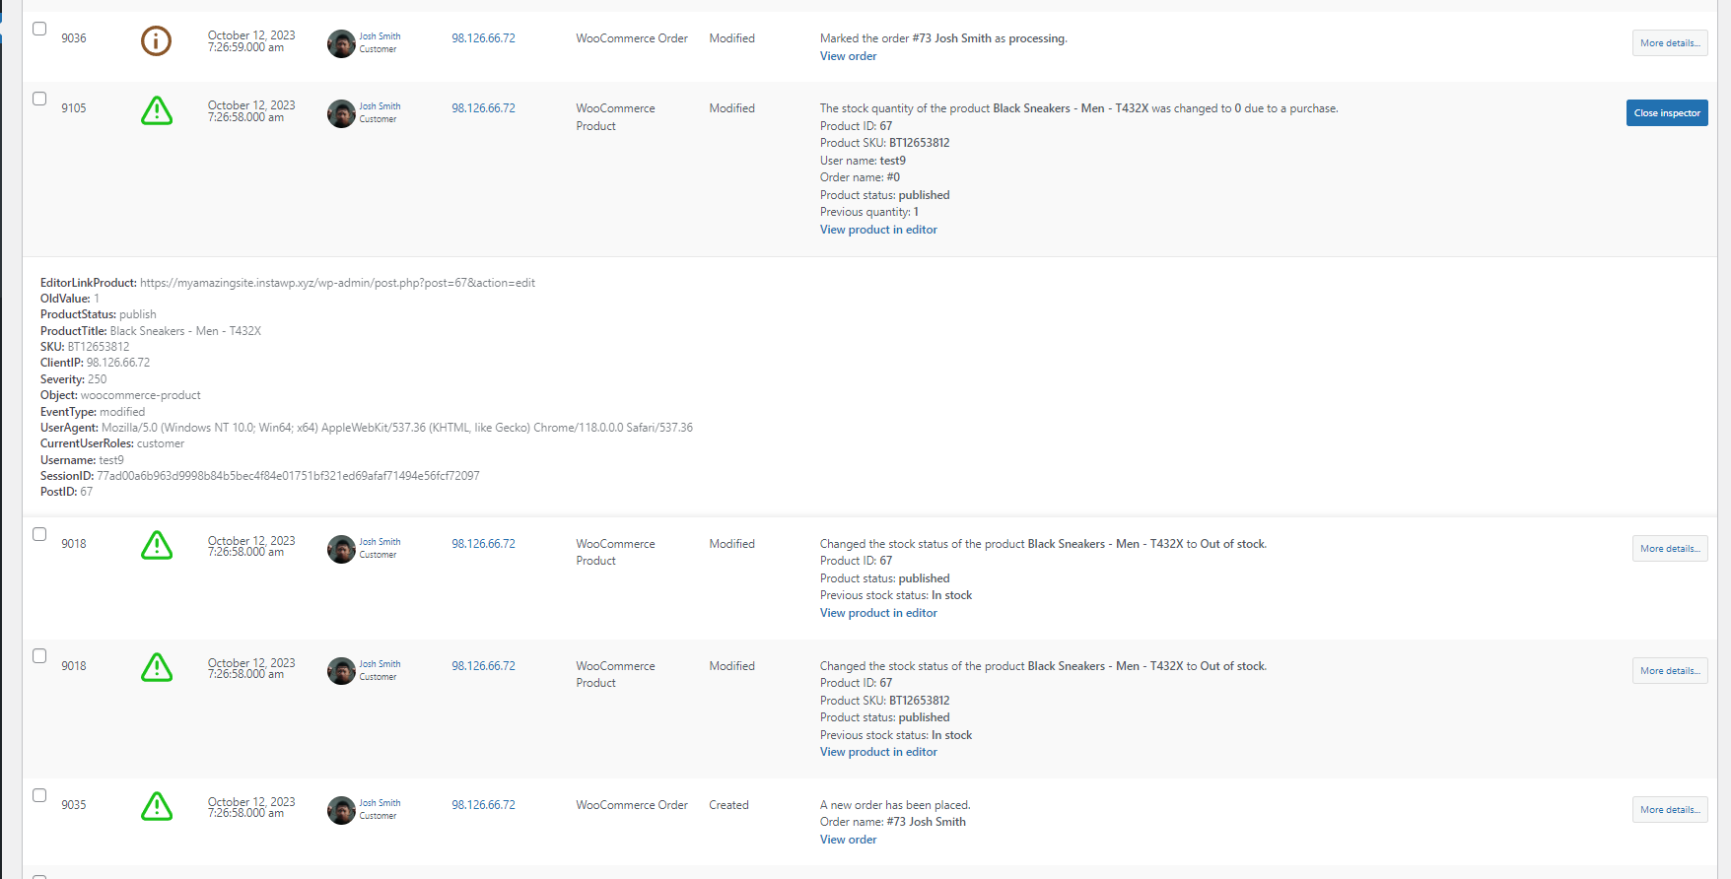Click the Josh Smith username in event 9105 row

(380, 106)
